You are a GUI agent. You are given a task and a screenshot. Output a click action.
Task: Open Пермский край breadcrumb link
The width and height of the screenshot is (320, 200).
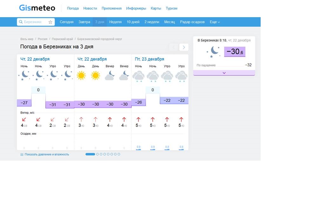coord(62,39)
